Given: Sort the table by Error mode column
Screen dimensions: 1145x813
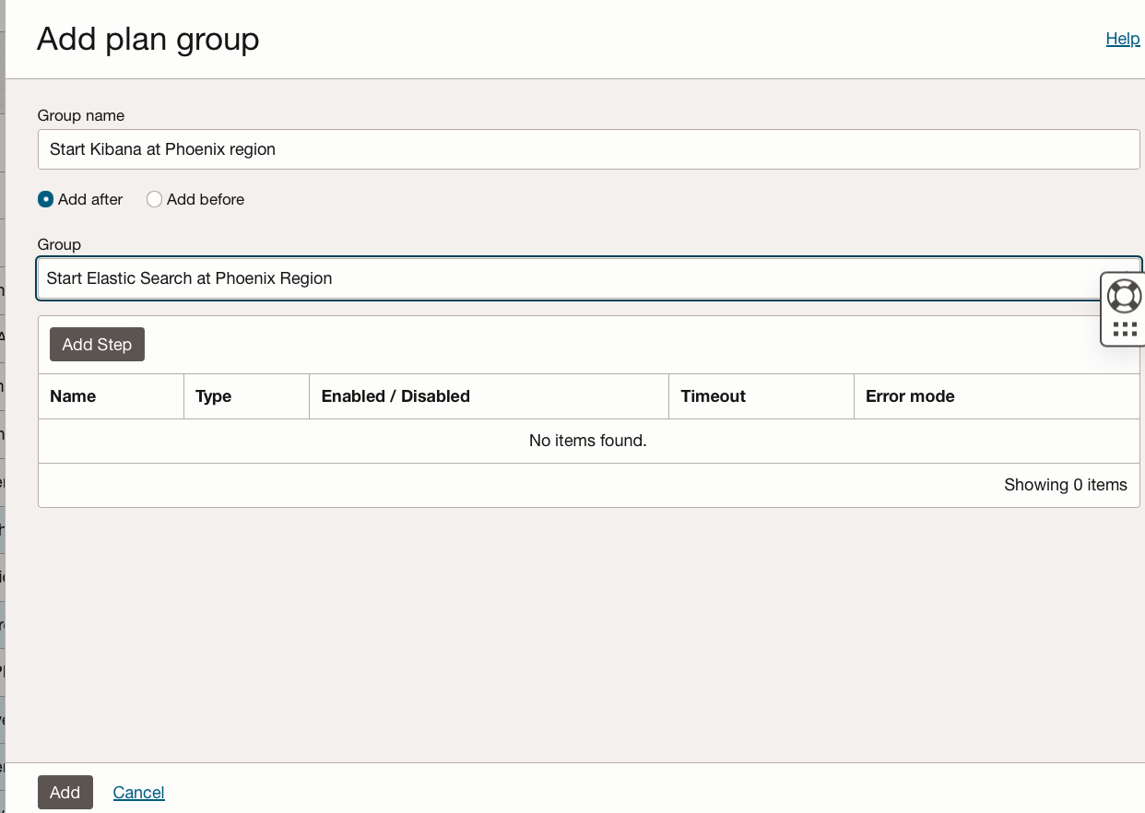Looking at the screenshot, I should tap(910, 395).
